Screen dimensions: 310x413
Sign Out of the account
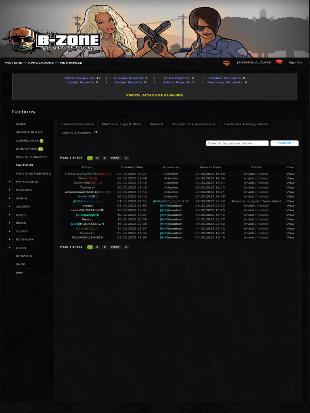(x=295, y=63)
